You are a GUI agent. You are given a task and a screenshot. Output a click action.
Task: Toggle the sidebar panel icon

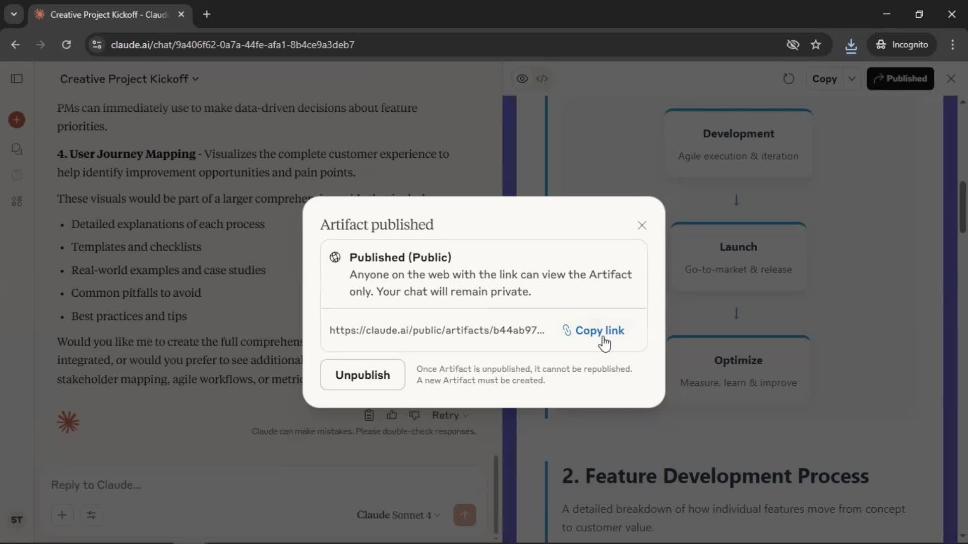[17, 79]
